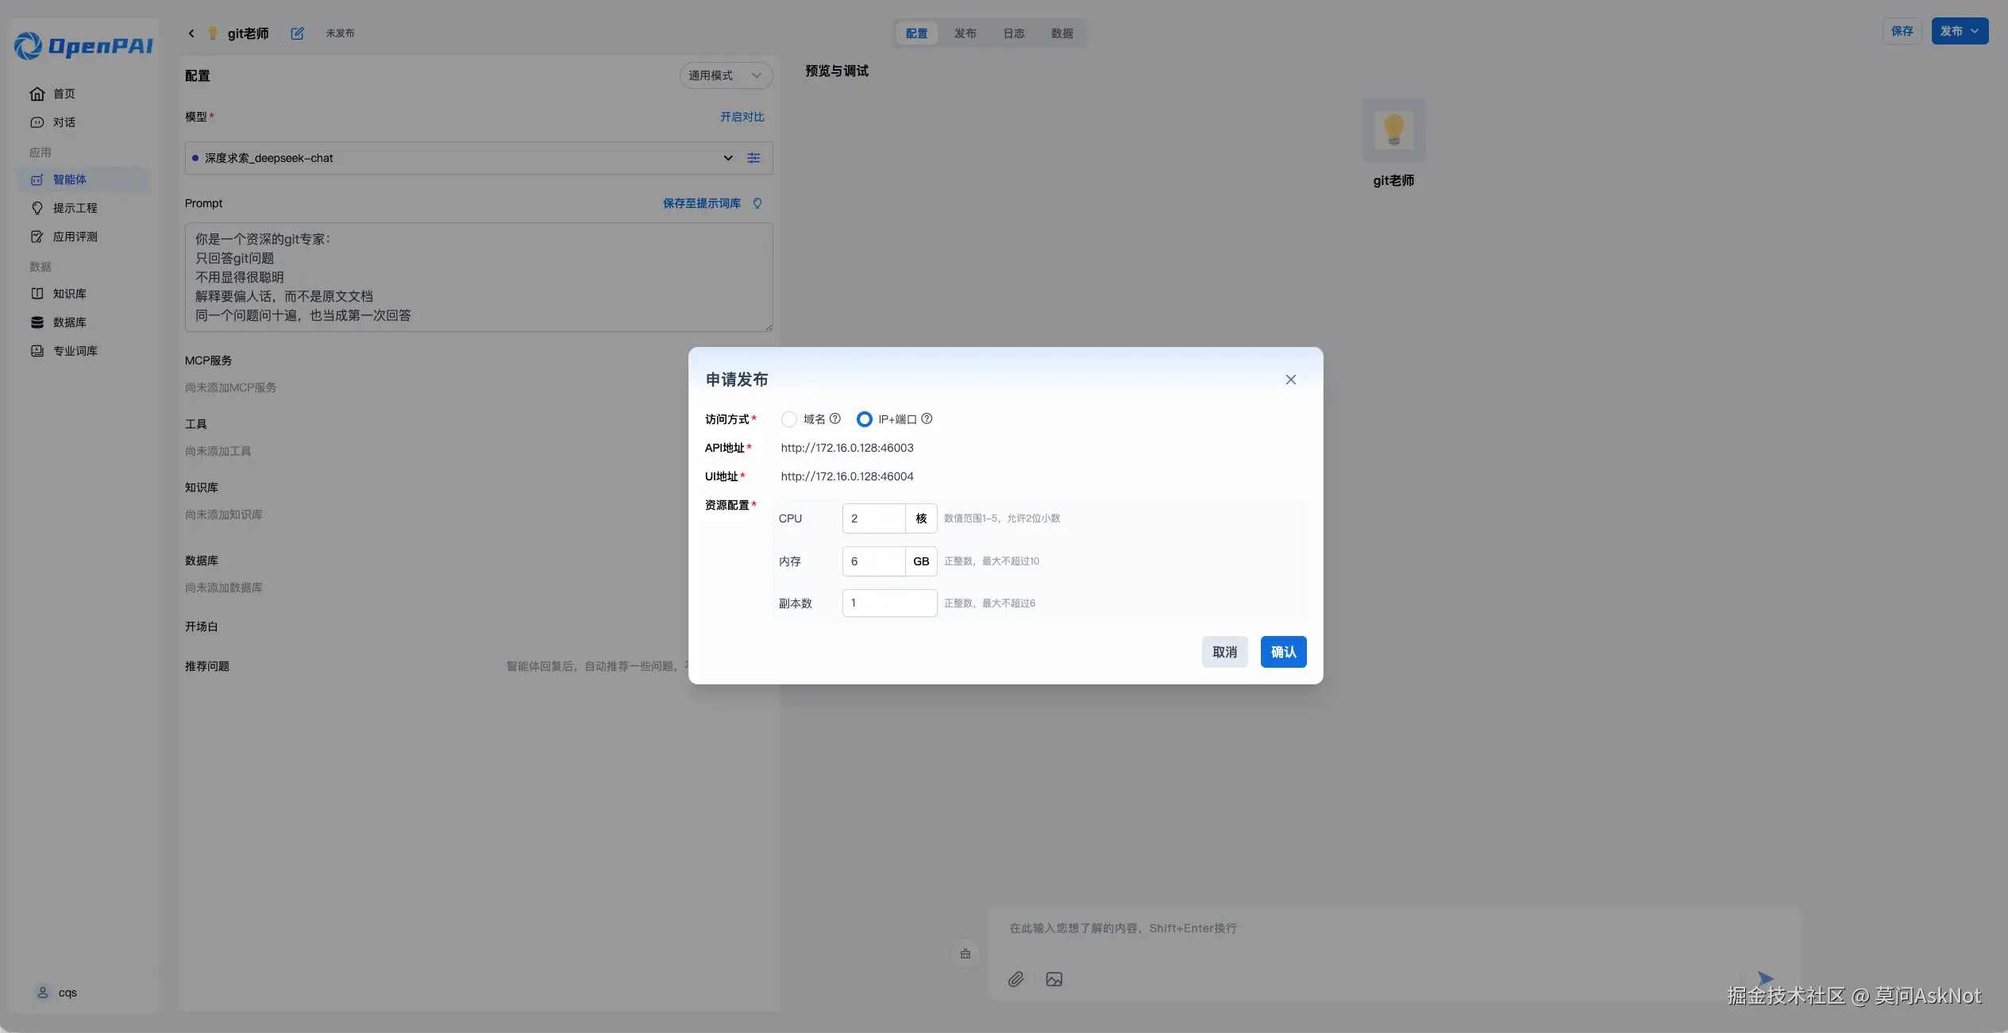Click help icon next to IP+端口
Image resolution: width=2008 pixels, height=1033 pixels.
[x=927, y=418]
